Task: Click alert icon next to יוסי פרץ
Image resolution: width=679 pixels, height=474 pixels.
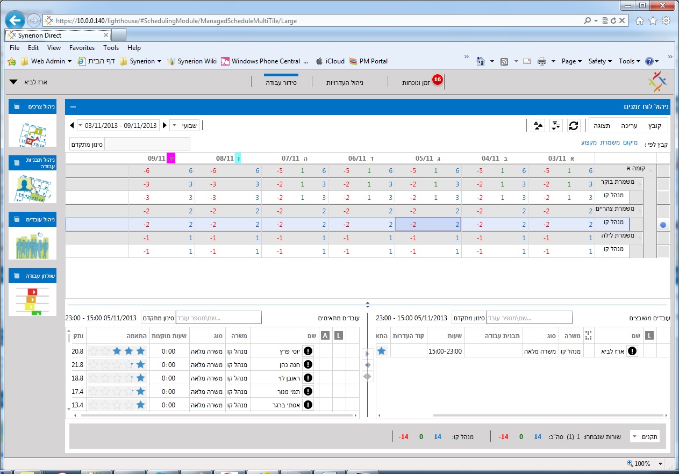Action: click(308, 351)
